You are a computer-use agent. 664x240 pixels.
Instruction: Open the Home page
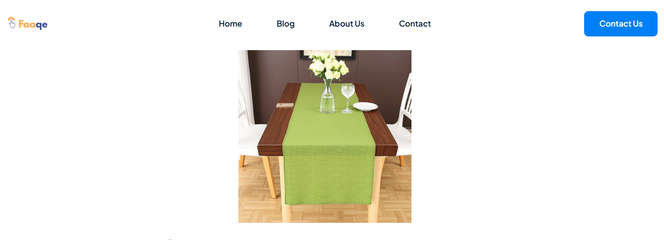point(230,24)
